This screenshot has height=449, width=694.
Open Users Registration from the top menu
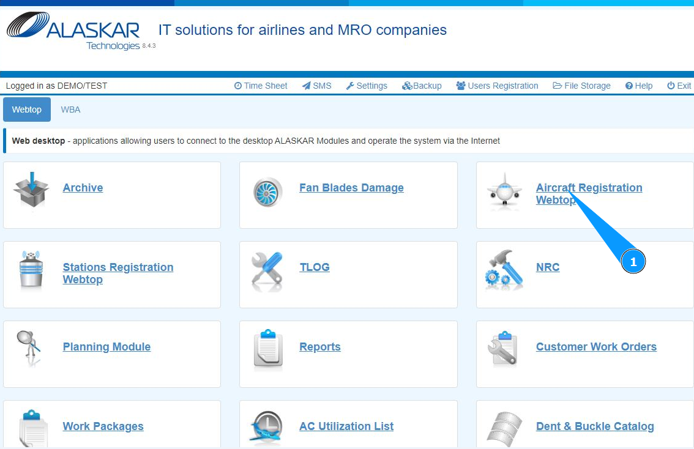click(498, 86)
